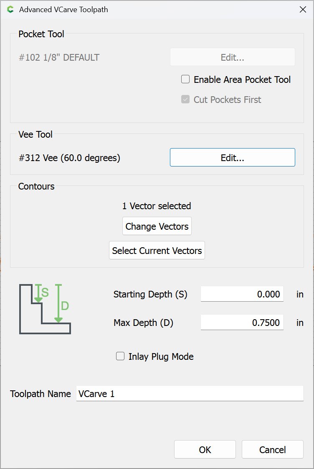
Task: Click the #312 Vee (60.0 degrees) label
Action: (x=69, y=158)
